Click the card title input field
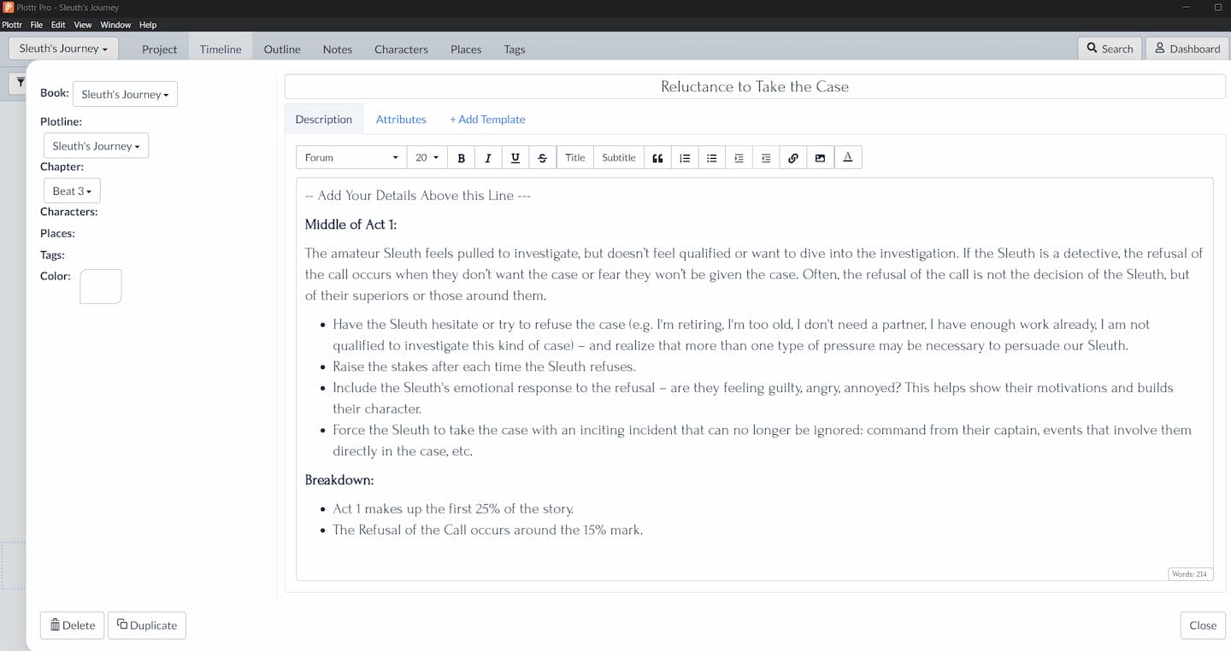The width and height of the screenshot is (1231, 651). (x=754, y=86)
